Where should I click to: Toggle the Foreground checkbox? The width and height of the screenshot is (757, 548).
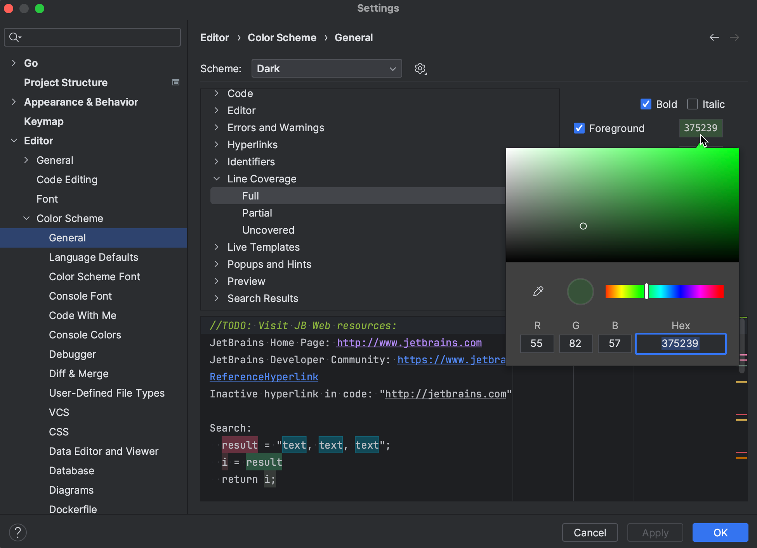coord(579,128)
